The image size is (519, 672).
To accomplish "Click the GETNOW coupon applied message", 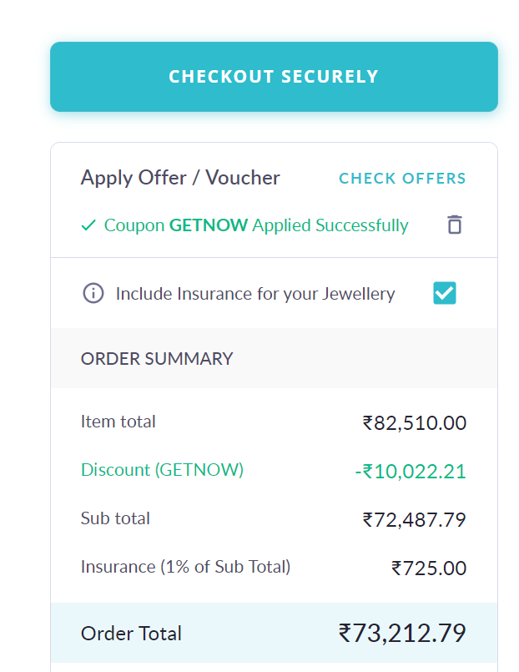I will (255, 225).
